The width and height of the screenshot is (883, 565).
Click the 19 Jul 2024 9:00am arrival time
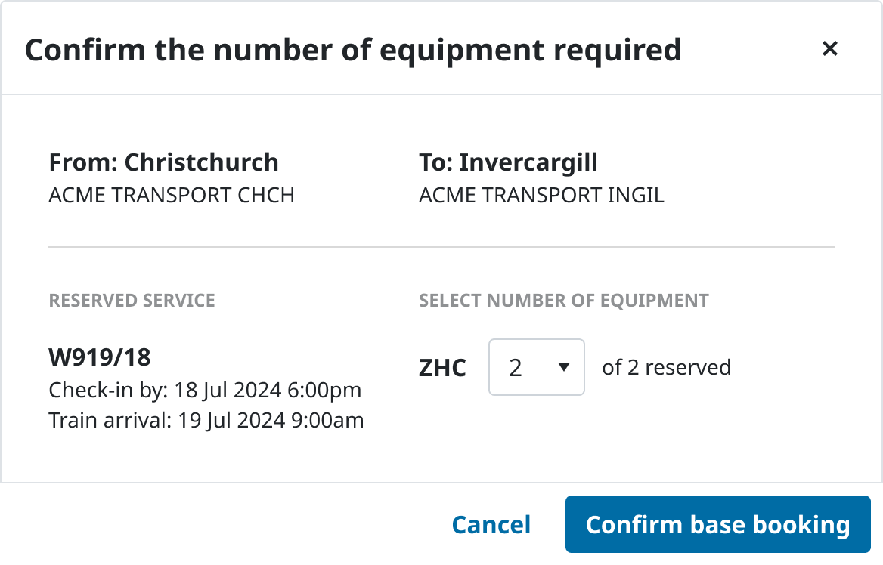pos(271,420)
